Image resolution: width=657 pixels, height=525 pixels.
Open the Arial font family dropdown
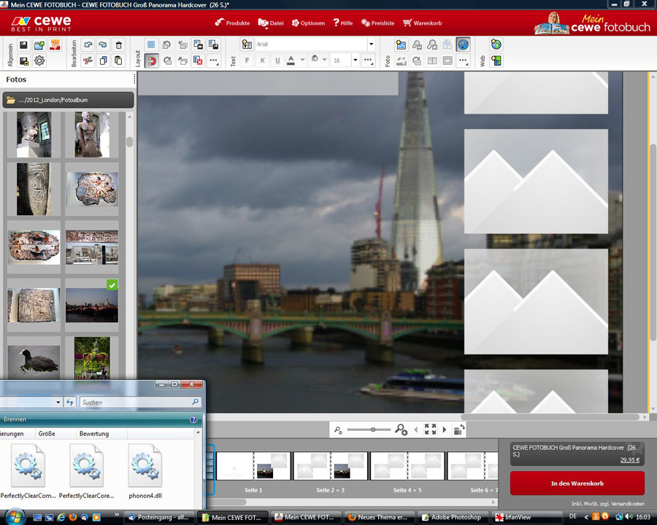(371, 44)
